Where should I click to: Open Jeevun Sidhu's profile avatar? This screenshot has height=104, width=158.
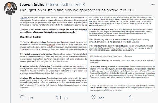point(10,8)
